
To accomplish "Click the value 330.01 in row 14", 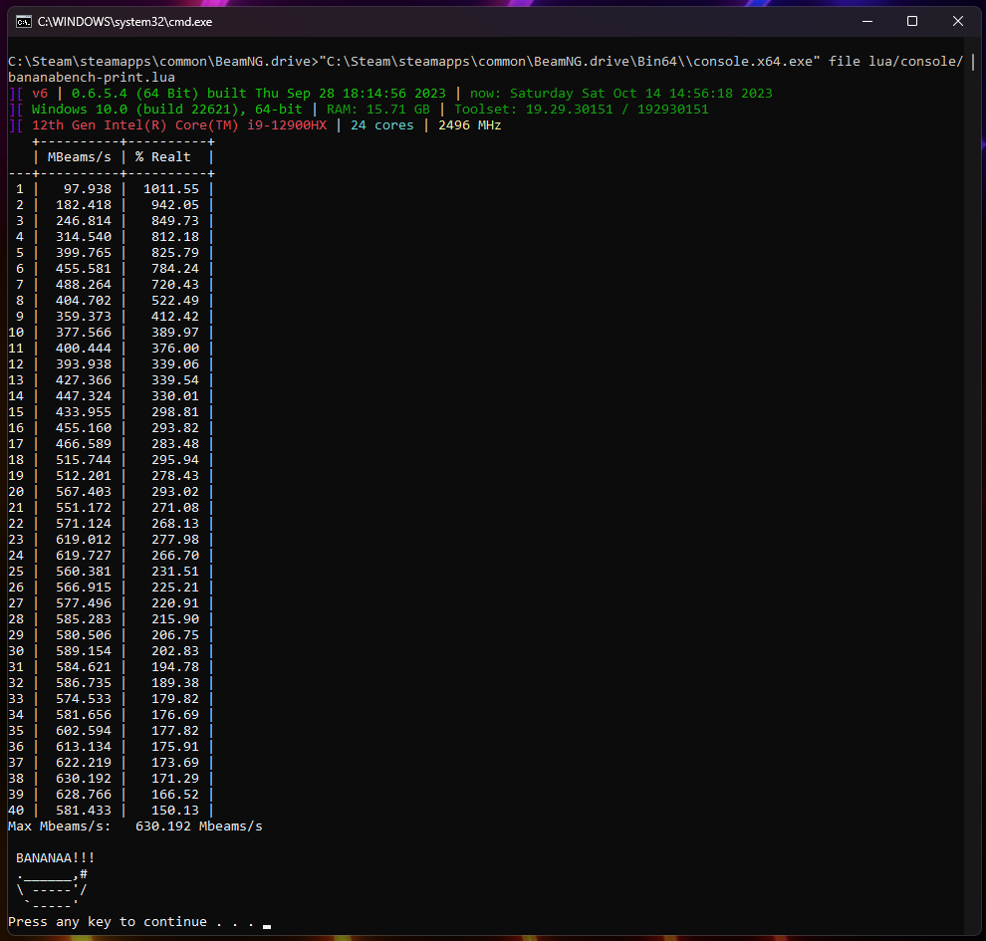I will [x=175, y=396].
